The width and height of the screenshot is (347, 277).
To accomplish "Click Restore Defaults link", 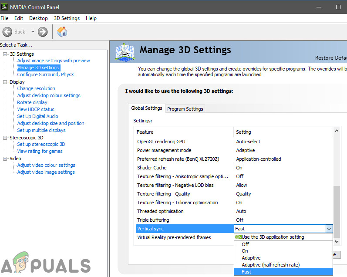I will pyautogui.click(x=331, y=58).
